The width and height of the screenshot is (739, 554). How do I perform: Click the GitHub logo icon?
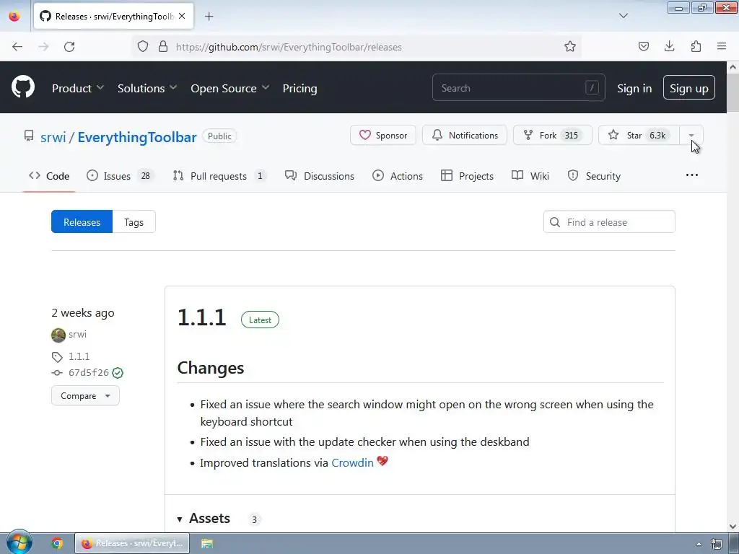pyautogui.click(x=22, y=87)
